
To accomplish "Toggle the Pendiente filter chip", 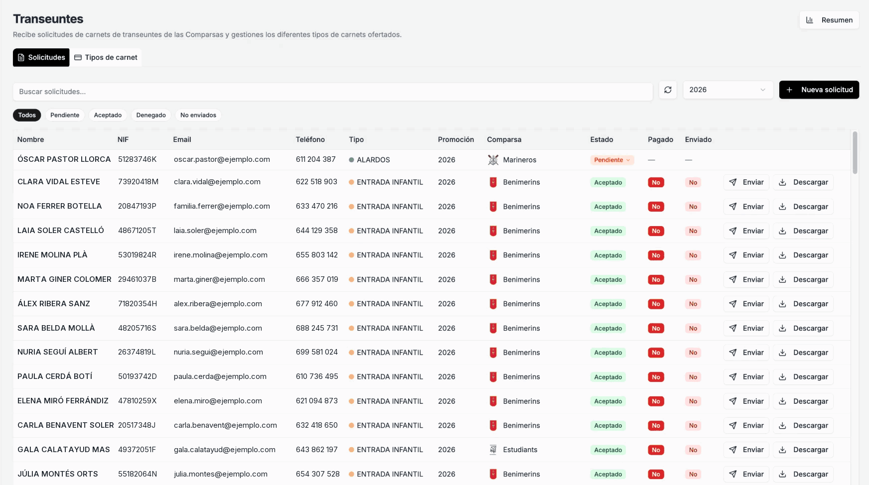I will coord(65,115).
